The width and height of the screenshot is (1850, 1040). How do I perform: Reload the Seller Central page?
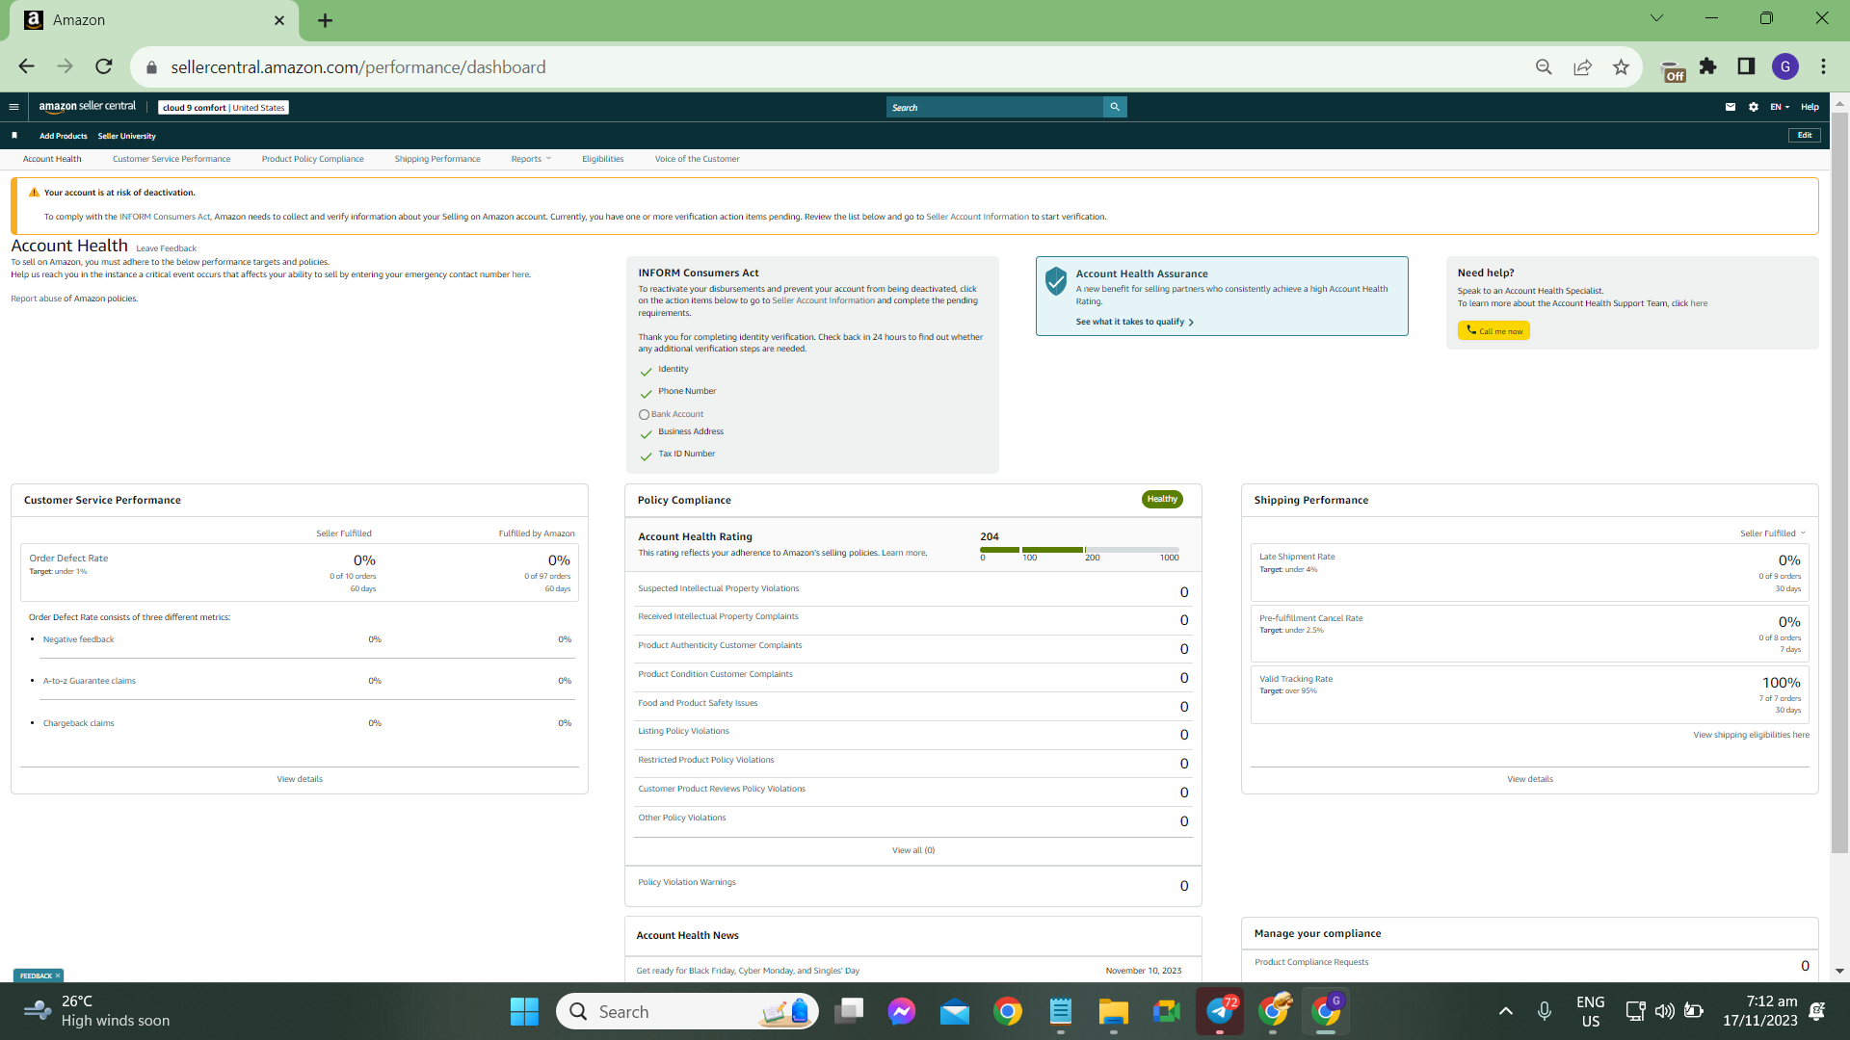click(x=104, y=66)
